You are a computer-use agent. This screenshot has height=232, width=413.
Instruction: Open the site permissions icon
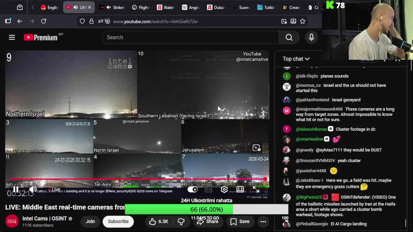coord(100,21)
